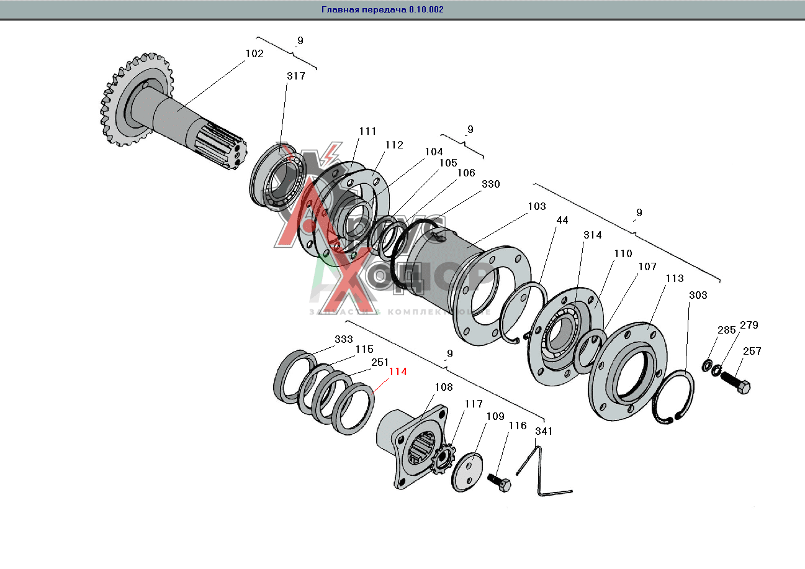Choose part number 333 label
Screen dimensions: 805x569
pyautogui.click(x=344, y=340)
